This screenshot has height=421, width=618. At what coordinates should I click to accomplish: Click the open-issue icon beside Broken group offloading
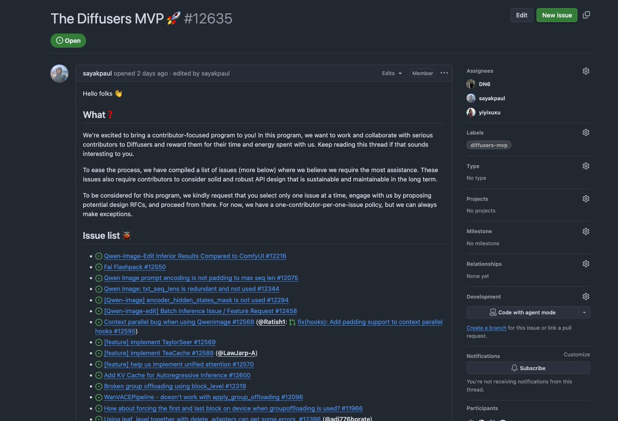(x=99, y=386)
